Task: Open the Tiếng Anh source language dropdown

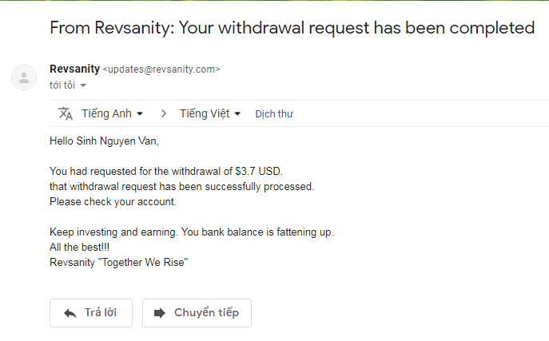Action: (x=112, y=113)
